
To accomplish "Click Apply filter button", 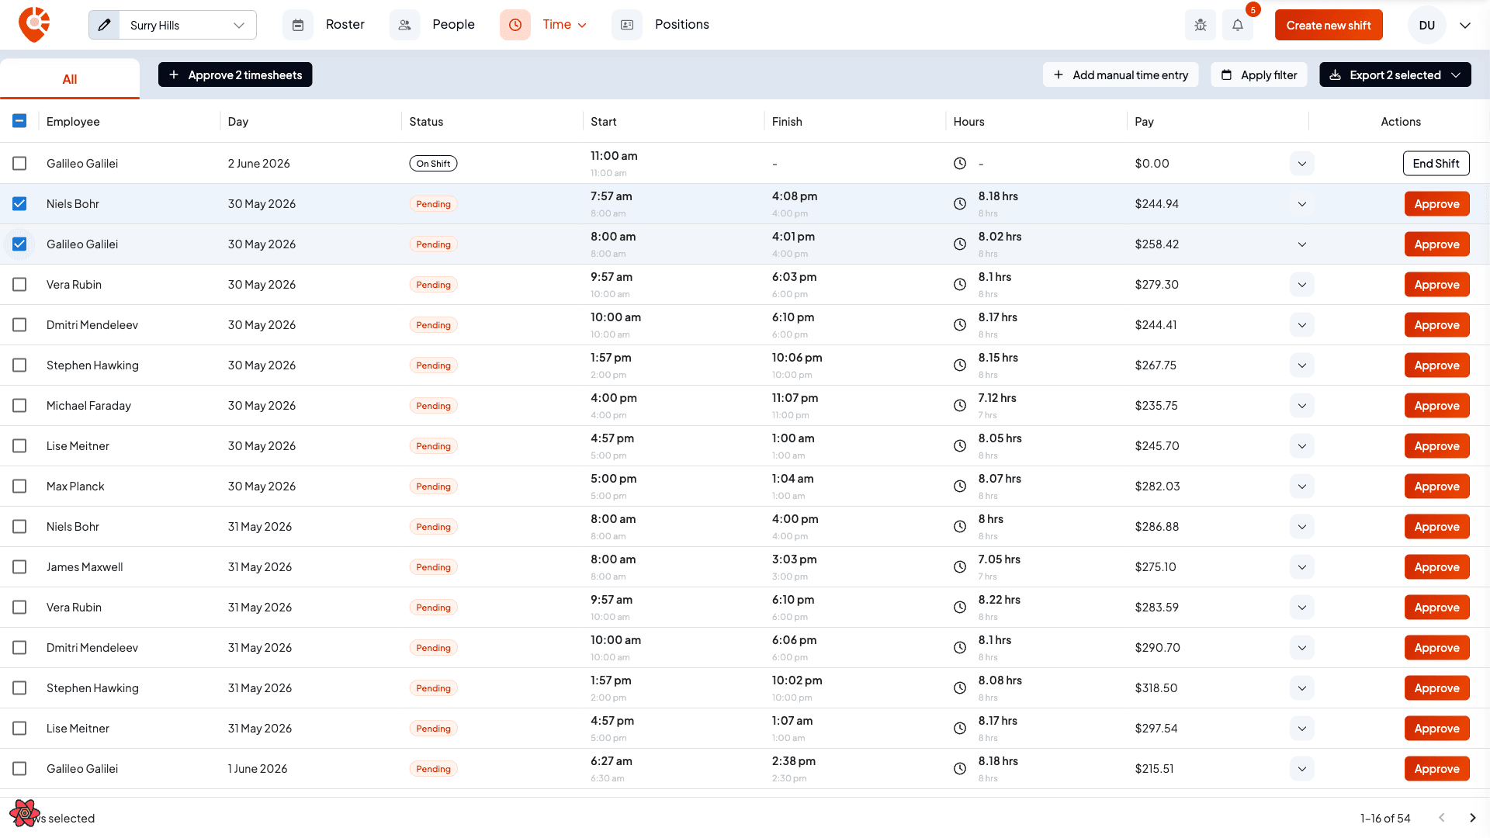I will click(1259, 74).
